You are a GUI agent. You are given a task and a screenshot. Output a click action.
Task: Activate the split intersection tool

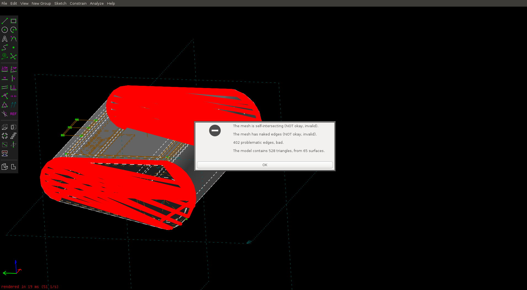14,57
